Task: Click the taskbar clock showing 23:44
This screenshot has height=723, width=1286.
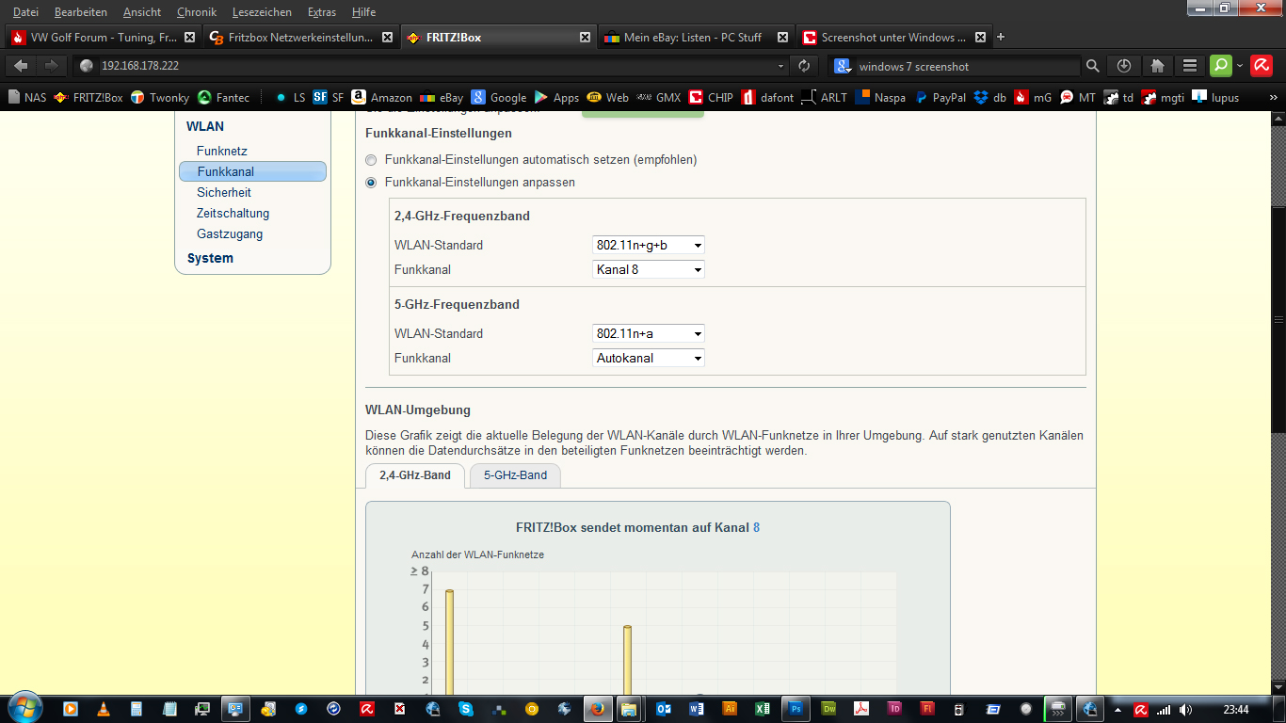Action: click(1236, 709)
